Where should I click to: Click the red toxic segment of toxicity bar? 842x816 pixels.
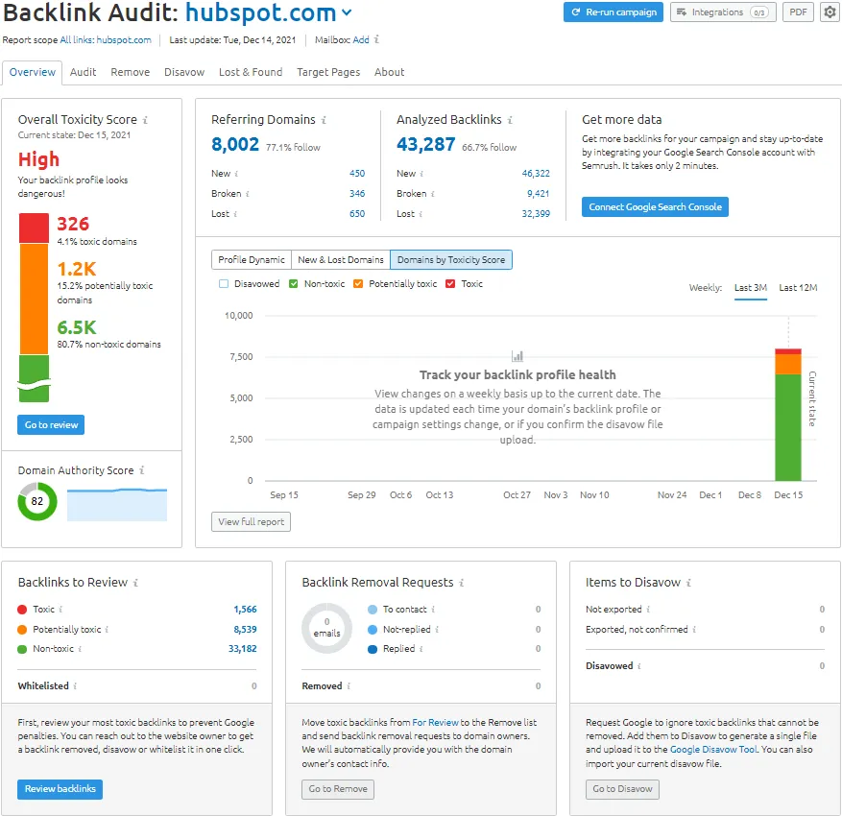click(34, 228)
